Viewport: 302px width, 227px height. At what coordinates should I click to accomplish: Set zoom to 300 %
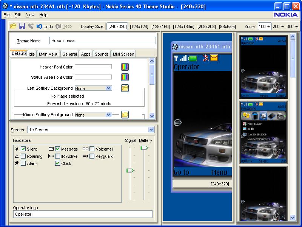292,26
